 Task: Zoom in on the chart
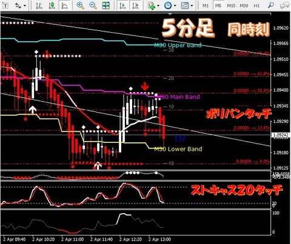(x=80, y=5)
